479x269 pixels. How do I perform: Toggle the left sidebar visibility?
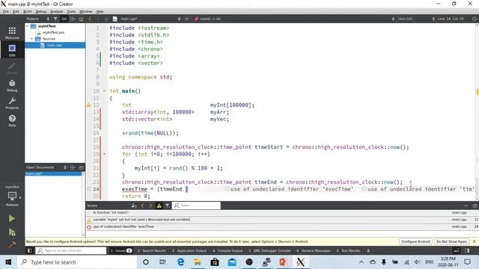click(x=30, y=251)
